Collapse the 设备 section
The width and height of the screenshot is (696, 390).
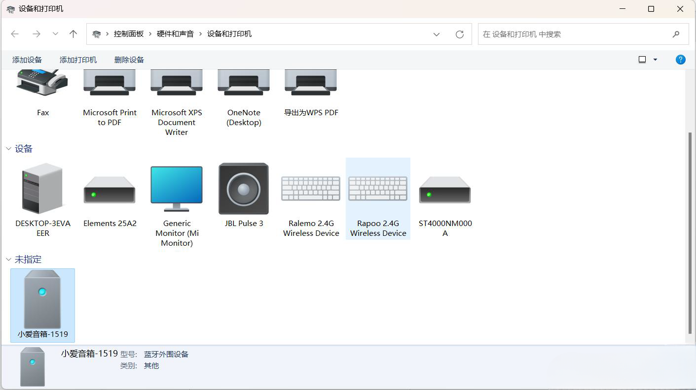coord(8,148)
